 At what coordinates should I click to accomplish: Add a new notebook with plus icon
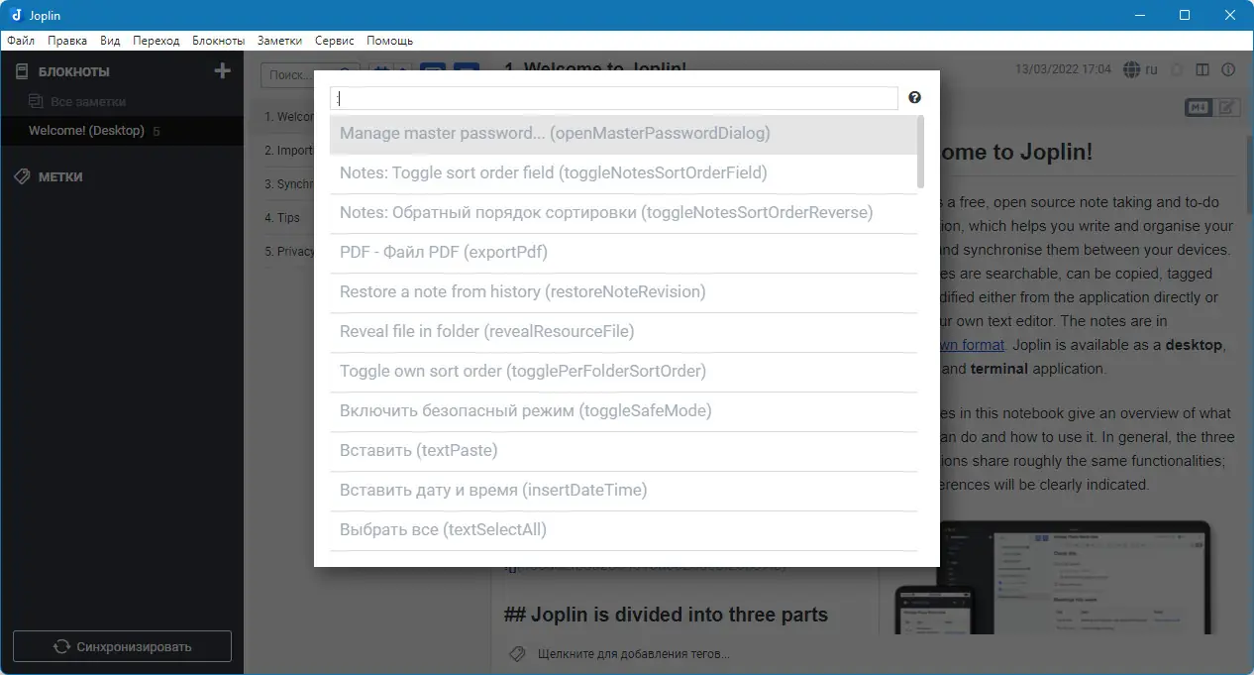click(222, 71)
